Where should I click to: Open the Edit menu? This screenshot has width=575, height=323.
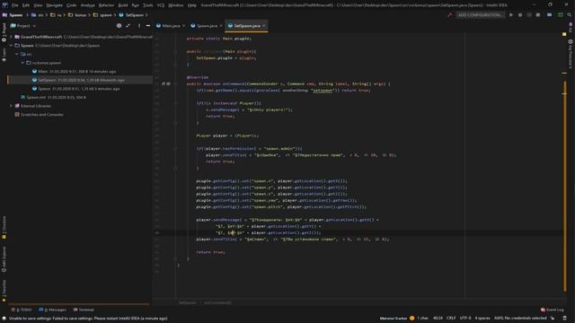tap(26, 5)
